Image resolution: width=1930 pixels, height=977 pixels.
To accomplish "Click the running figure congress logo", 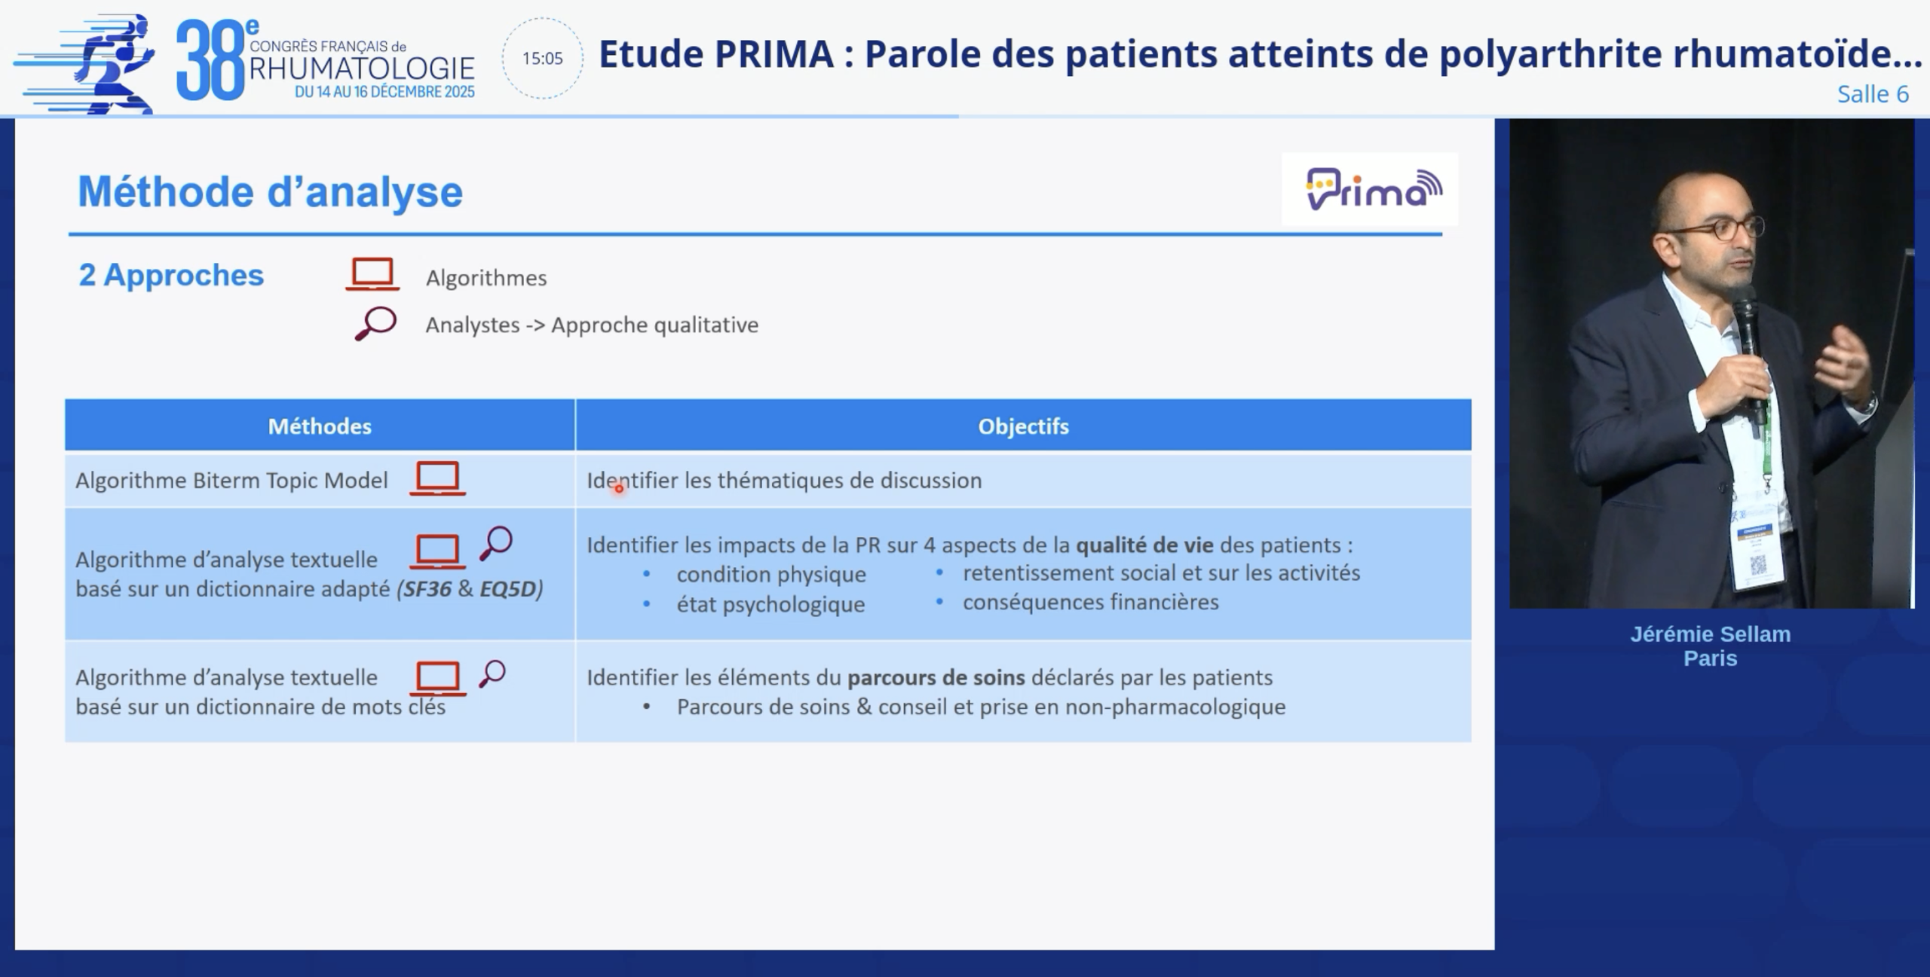I will pos(87,64).
